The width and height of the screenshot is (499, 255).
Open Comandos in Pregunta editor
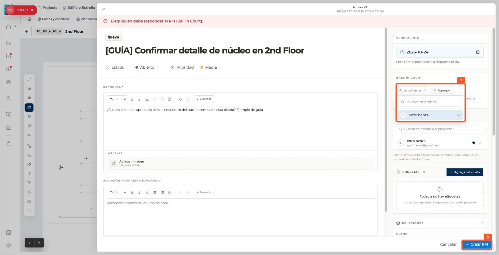[x=204, y=99]
